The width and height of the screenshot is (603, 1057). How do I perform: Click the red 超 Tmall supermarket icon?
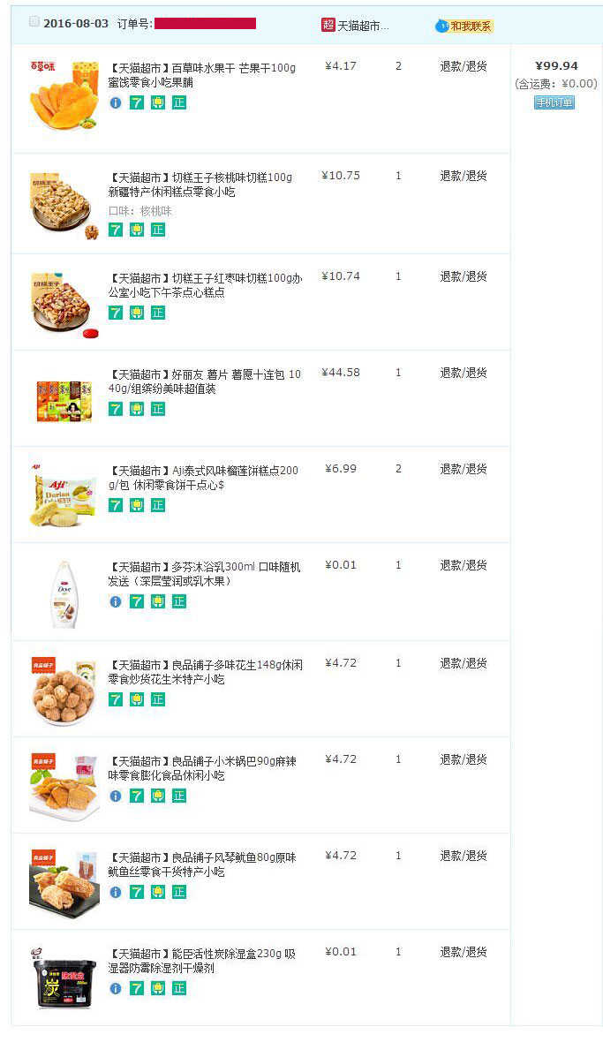[x=328, y=25]
